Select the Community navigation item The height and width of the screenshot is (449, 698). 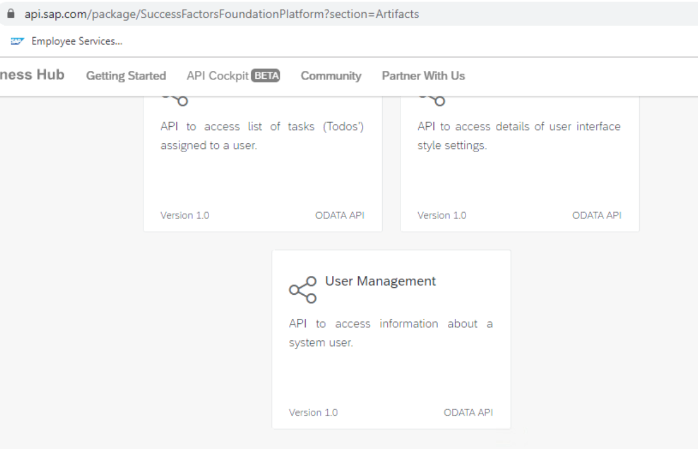(331, 75)
